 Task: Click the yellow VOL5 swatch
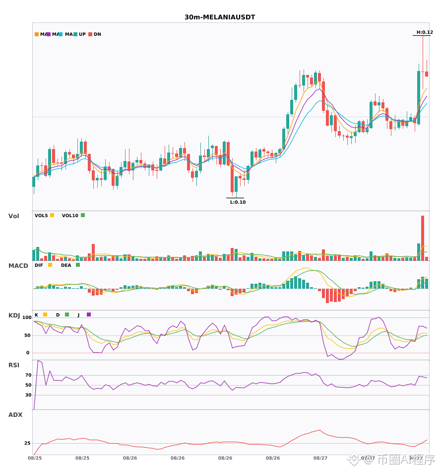pos(52,215)
